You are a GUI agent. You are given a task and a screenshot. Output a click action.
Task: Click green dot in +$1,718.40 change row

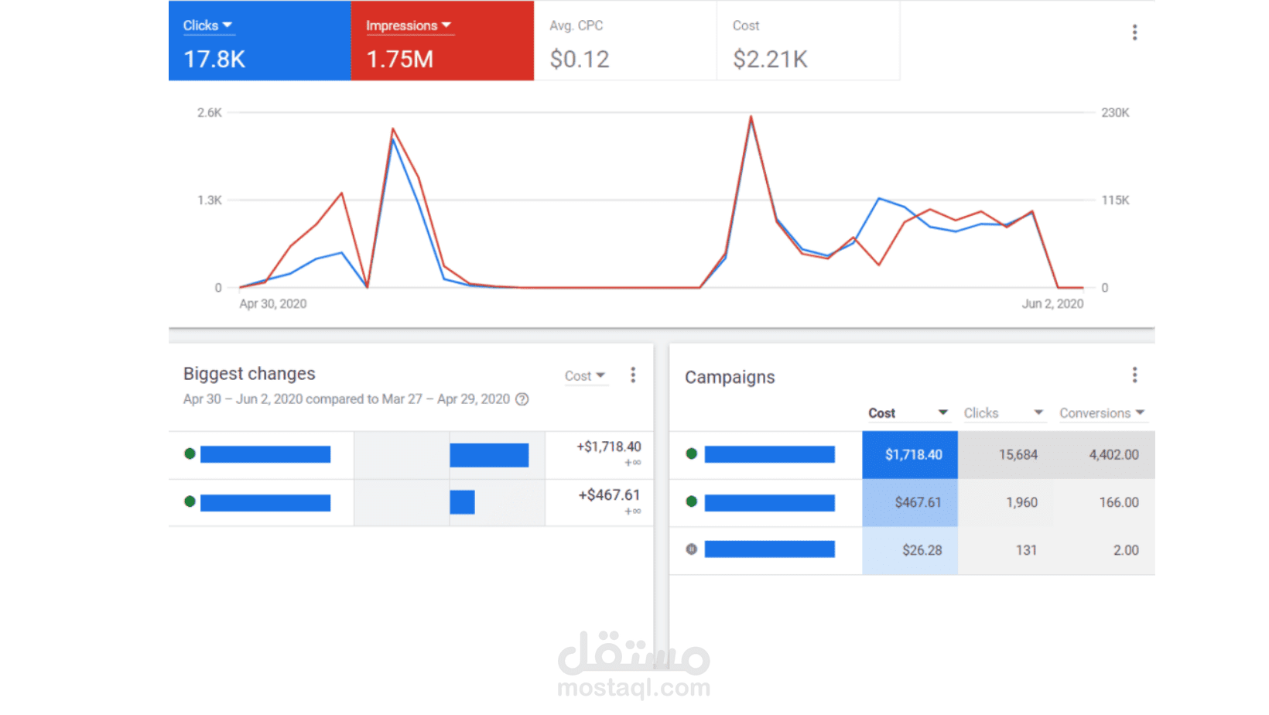click(x=190, y=453)
